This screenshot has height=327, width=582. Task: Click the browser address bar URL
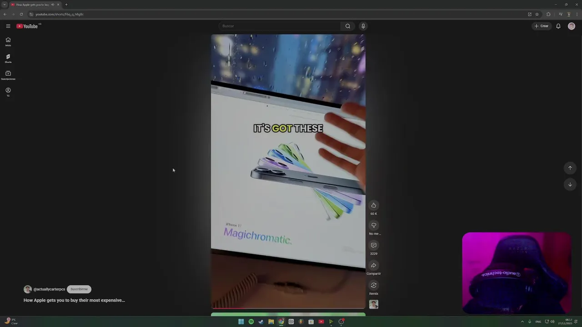(x=60, y=14)
